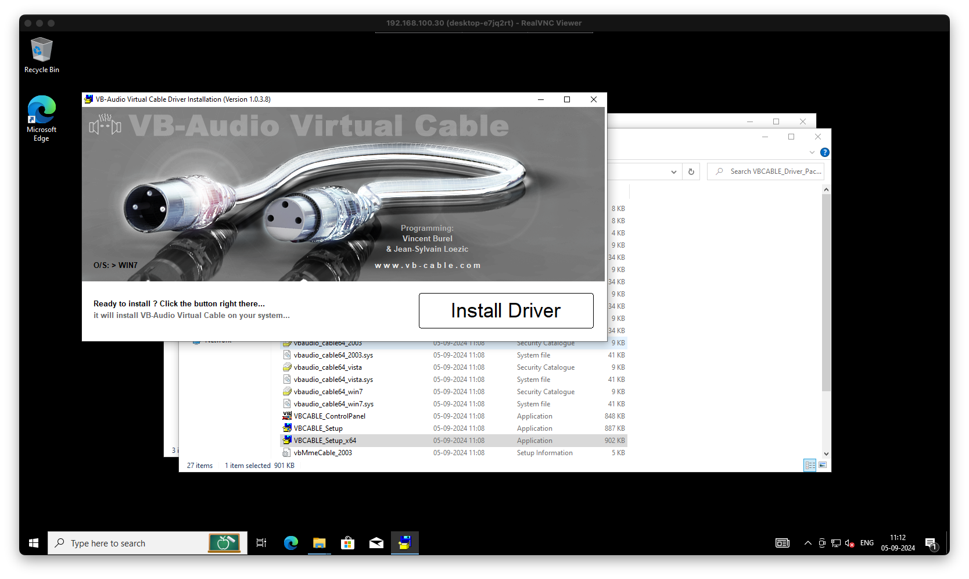Click the VB-Audio installer title bar icon

[88, 99]
